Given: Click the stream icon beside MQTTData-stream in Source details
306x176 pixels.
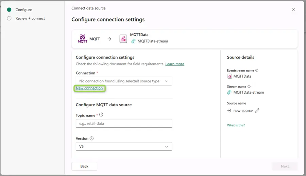Looking at the screenshot, I should click(x=229, y=92).
